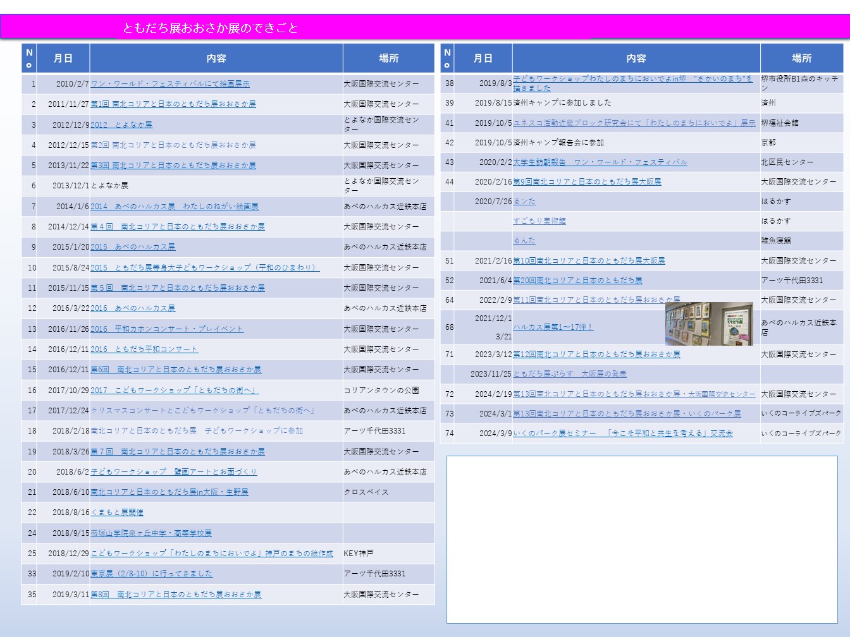
Task: Open the いくのパーク展セミナー 交流会 link
Action: point(622,434)
